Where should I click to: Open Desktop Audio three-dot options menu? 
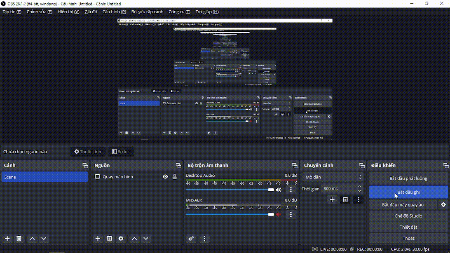click(291, 190)
